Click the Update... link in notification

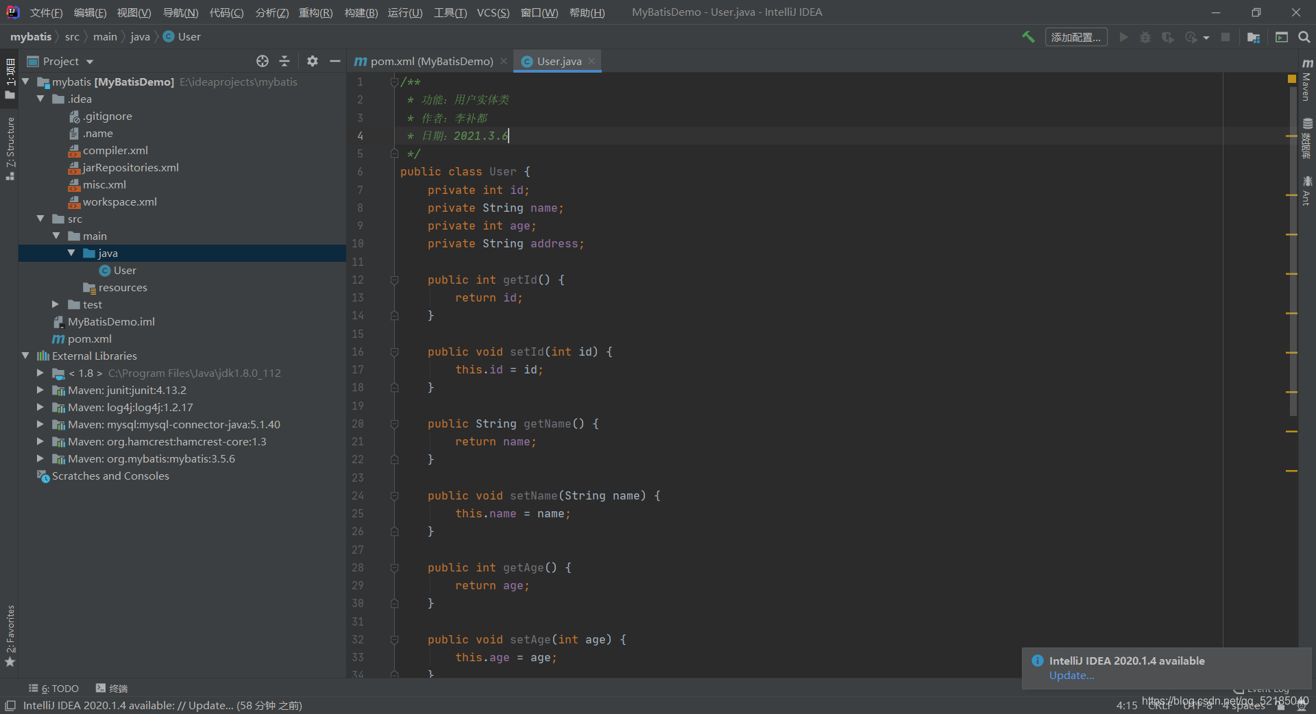[x=1071, y=676]
